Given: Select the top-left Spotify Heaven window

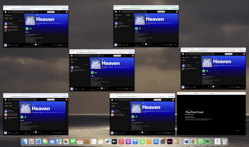Looking at the screenshot, I should pos(36,26).
